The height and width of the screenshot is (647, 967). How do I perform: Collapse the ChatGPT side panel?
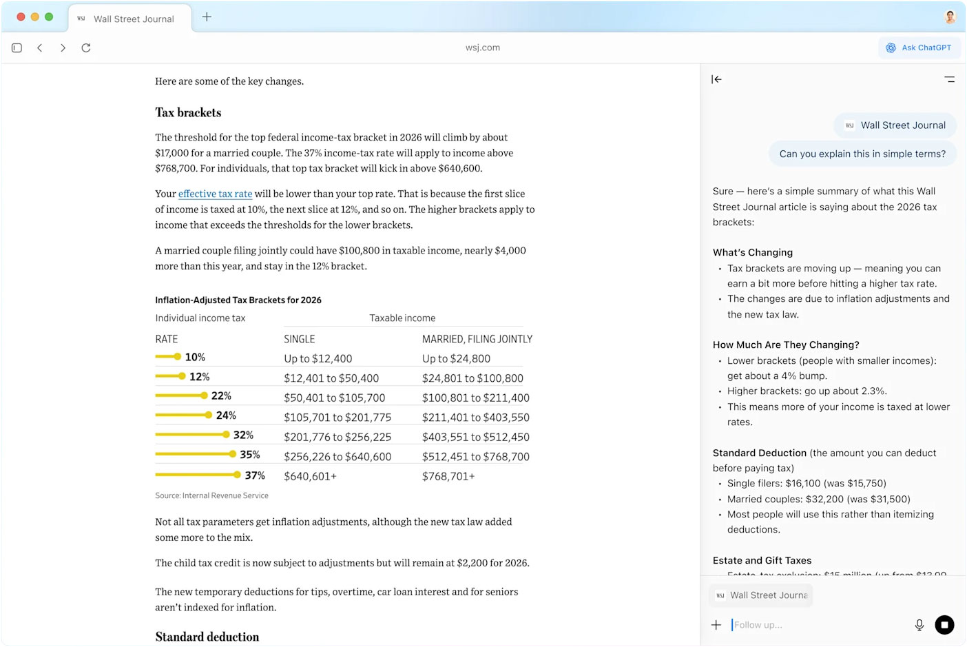click(x=716, y=79)
